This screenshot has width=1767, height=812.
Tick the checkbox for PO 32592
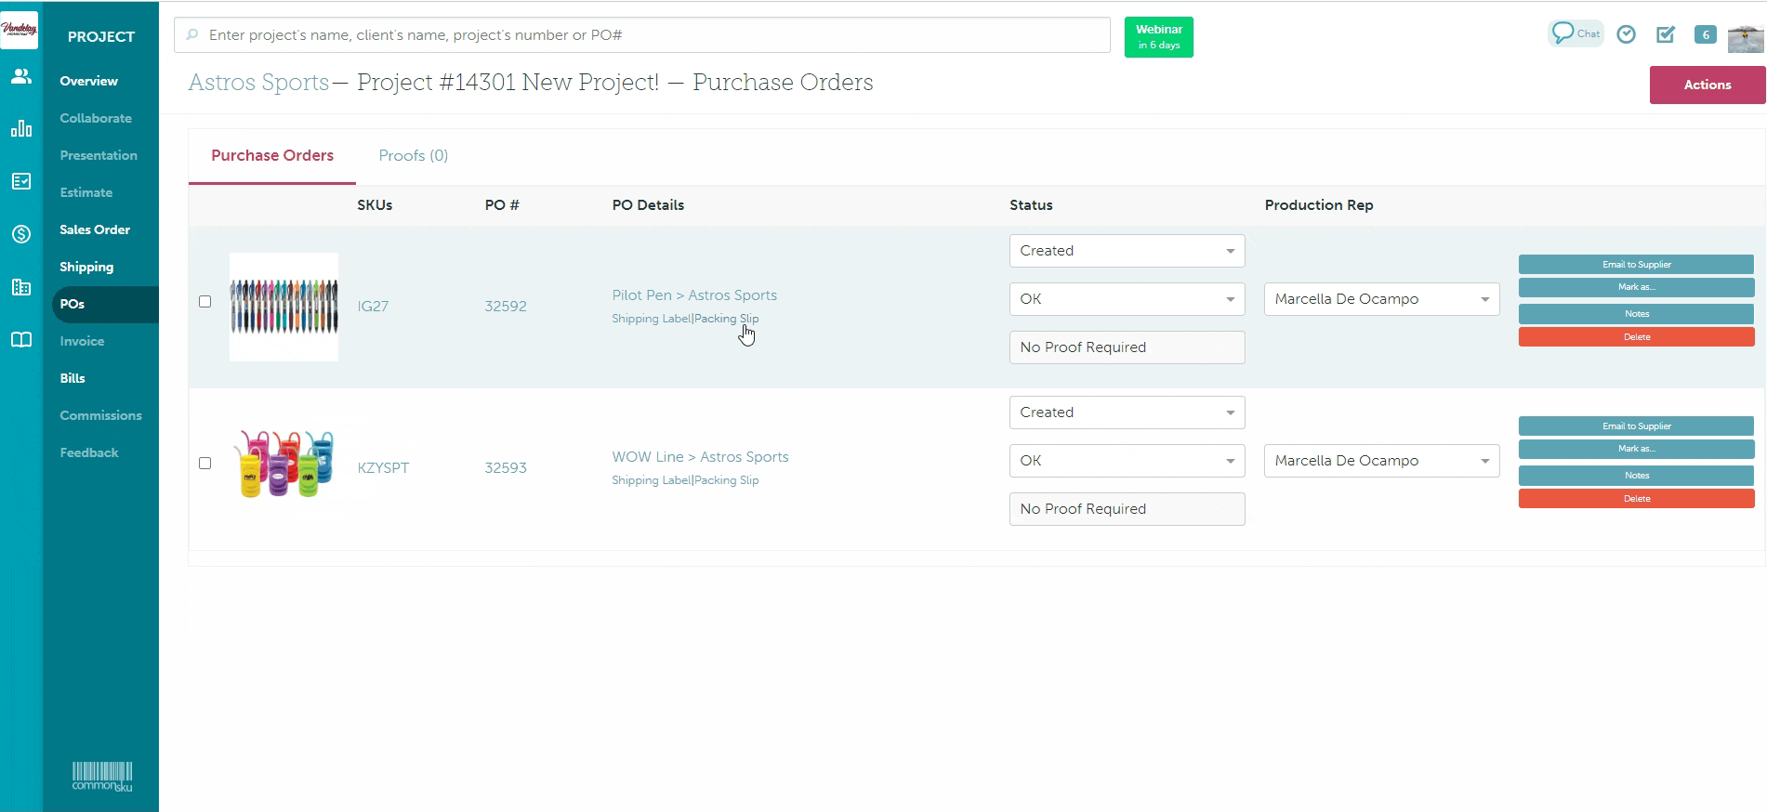205,302
